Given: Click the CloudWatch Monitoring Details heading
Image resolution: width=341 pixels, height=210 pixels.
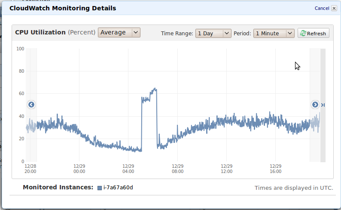Looking at the screenshot, I should (x=63, y=8).
